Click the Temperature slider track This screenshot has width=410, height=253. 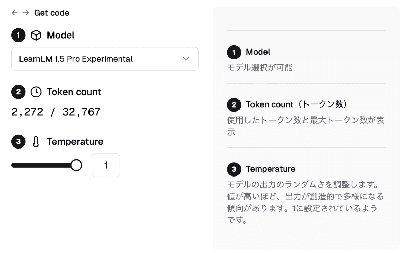(41, 165)
